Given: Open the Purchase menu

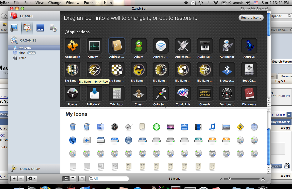Looking at the screenshot, I should 92,3.
